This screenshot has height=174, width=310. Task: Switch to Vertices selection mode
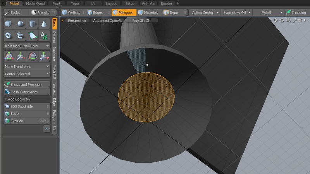(x=73, y=12)
